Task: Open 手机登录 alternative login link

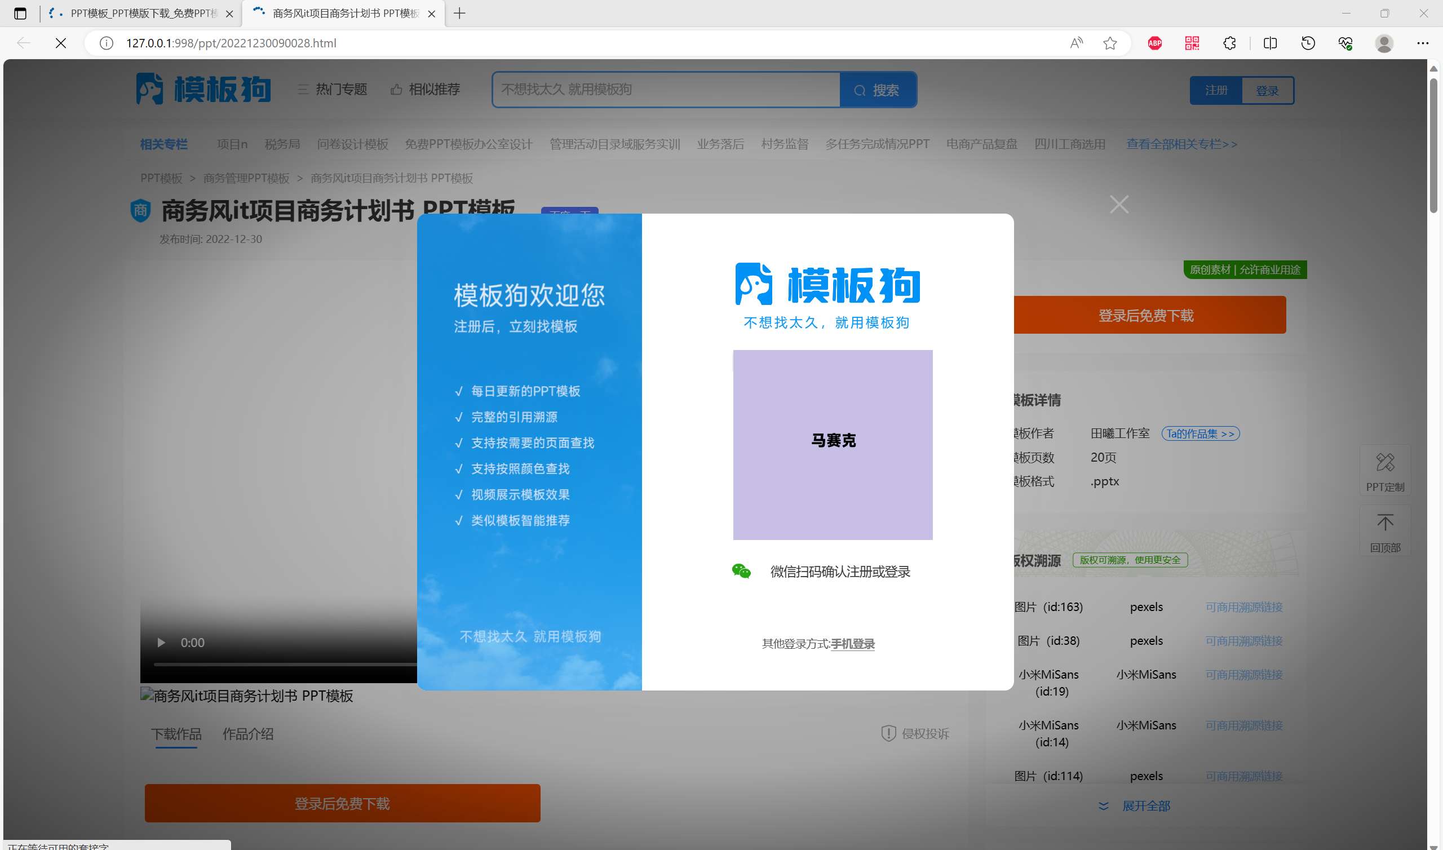Action: pyautogui.click(x=852, y=644)
